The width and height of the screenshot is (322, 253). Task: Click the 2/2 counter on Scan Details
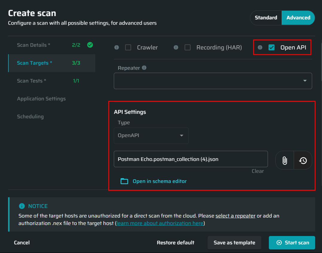76,45
